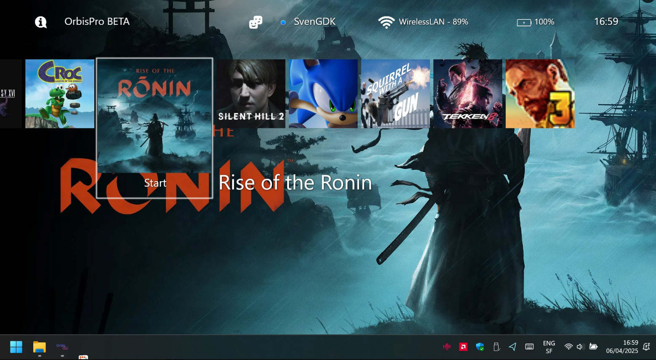Viewport: 656px width, 360px height.
Task: Open the Windows Start menu
Action: [16, 347]
